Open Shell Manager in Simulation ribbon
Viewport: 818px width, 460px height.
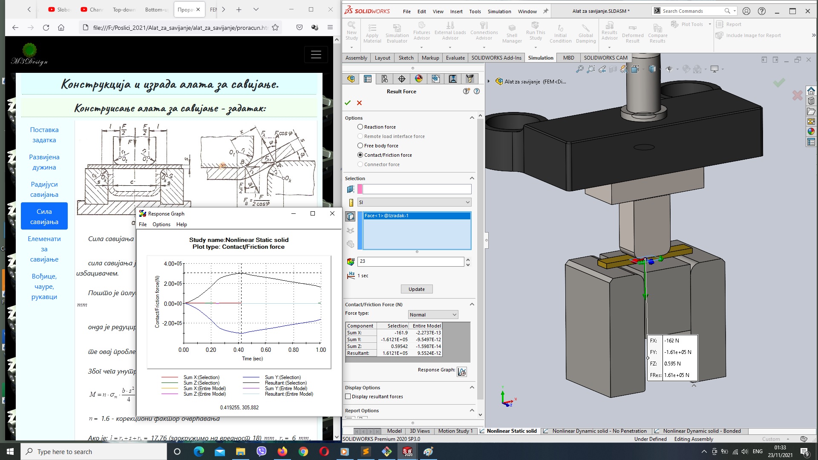tap(512, 34)
